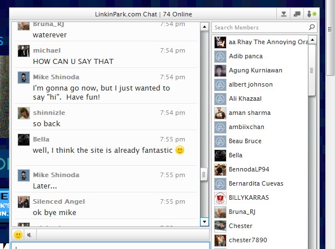The width and height of the screenshot is (335, 249).
Task: Minimize the chat with the download-arrow icon
Action: 284,14
